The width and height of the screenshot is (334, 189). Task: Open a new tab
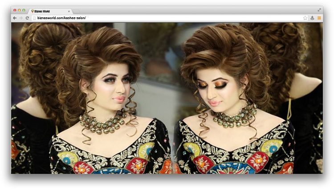point(77,11)
